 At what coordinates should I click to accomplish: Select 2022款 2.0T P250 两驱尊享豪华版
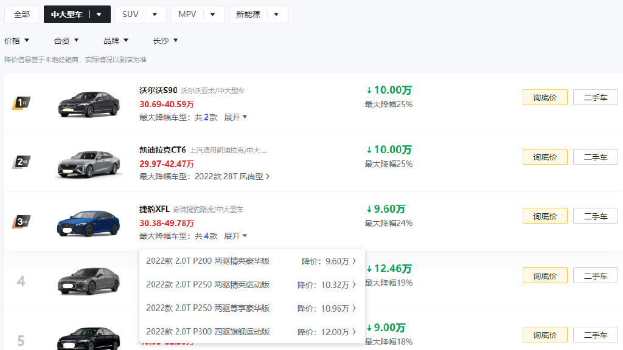click(x=252, y=308)
